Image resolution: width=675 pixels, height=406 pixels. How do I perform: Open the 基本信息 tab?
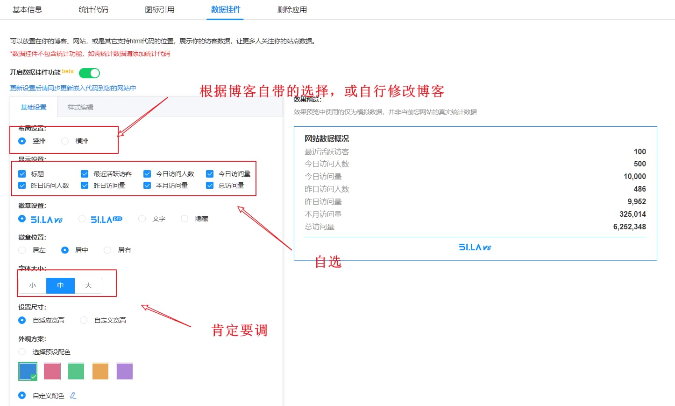[28, 9]
